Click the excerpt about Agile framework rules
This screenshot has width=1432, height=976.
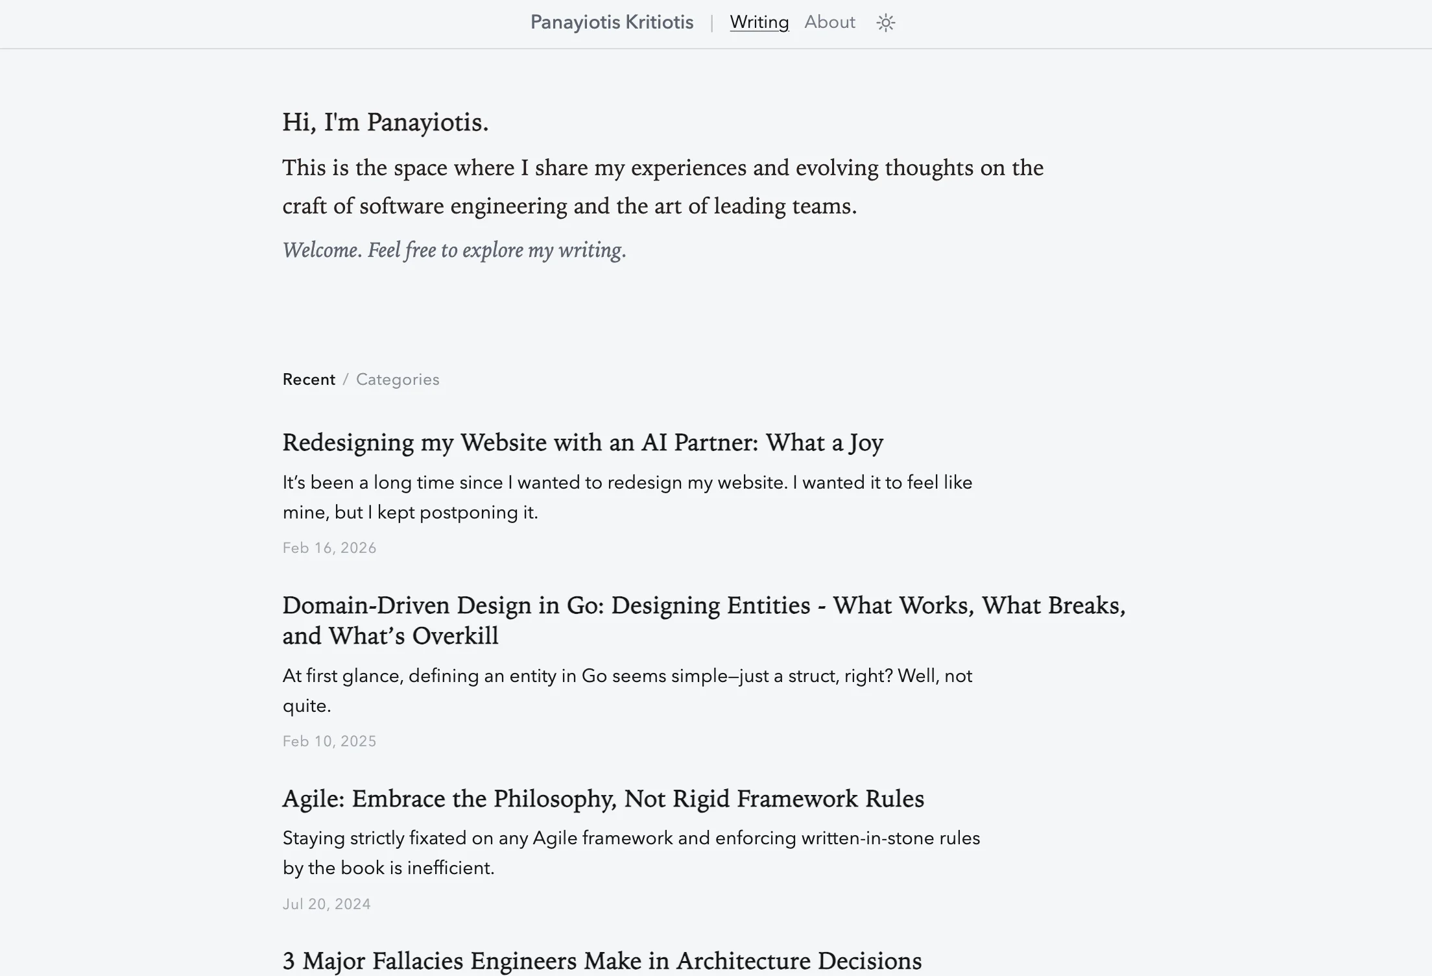[x=631, y=853]
